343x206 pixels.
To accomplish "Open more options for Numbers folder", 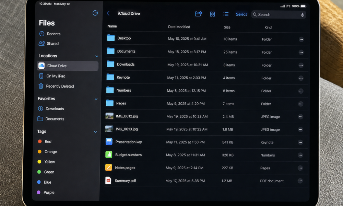I will [301, 91].
